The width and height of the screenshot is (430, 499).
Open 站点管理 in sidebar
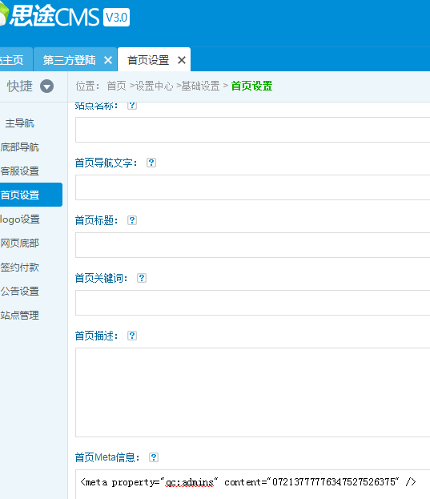(20, 316)
